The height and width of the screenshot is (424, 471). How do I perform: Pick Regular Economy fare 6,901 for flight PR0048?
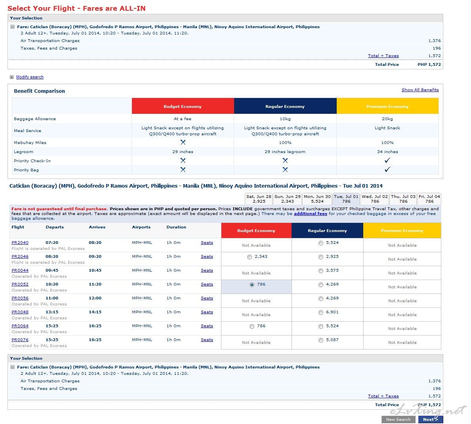[321, 313]
